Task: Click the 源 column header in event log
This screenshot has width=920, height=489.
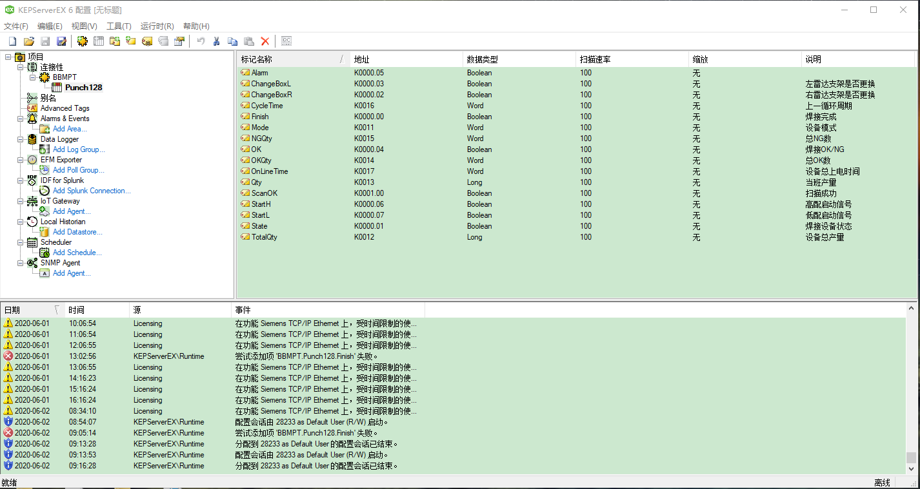Action: click(180, 310)
